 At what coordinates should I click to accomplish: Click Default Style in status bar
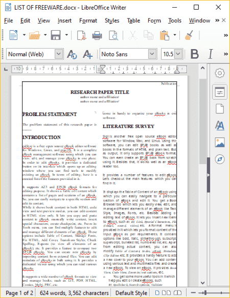[131, 293]
